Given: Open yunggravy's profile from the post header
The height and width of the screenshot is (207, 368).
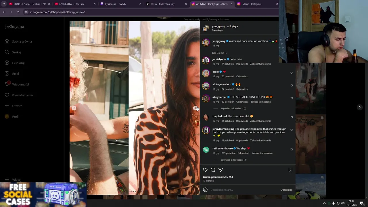Looking at the screenshot, I should 218,26.
